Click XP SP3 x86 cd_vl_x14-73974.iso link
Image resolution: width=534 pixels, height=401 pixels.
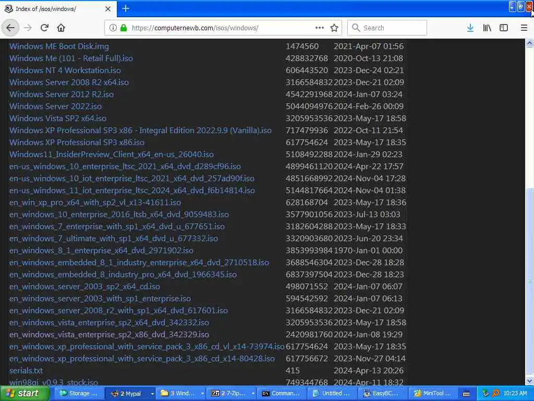[147, 347]
